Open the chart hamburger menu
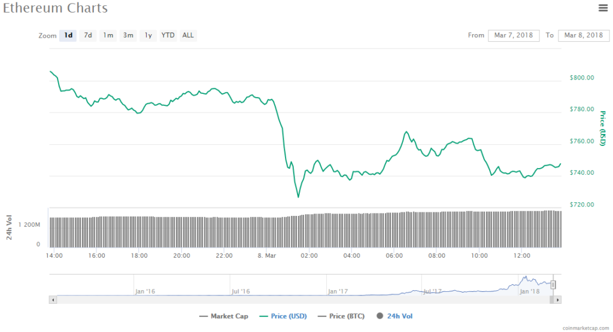613x332 pixels. pos(603,8)
